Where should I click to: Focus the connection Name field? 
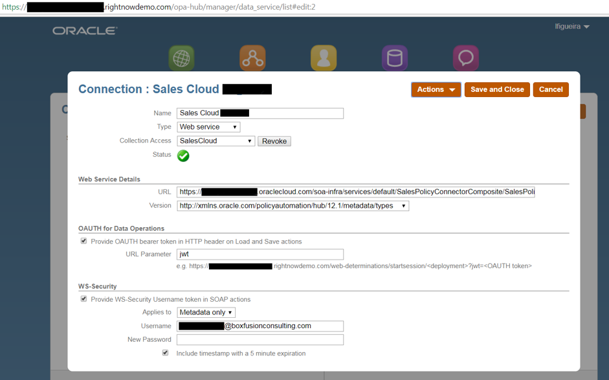tap(260, 113)
